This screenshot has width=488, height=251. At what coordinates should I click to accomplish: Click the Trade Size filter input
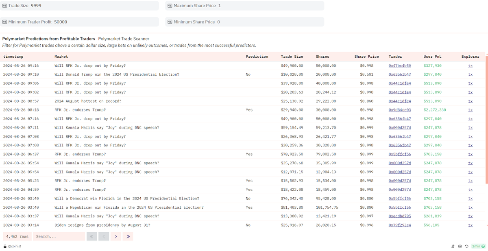click(81, 5)
